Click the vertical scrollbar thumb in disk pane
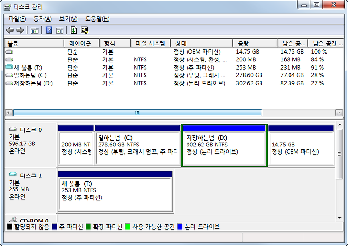 [x=340, y=154]
